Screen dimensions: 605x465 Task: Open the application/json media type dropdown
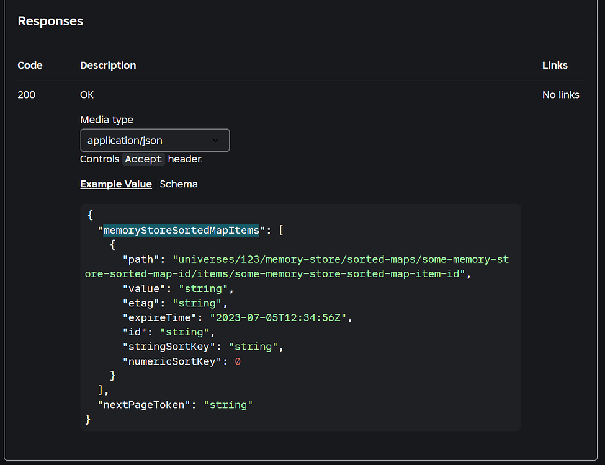[155, 140]
